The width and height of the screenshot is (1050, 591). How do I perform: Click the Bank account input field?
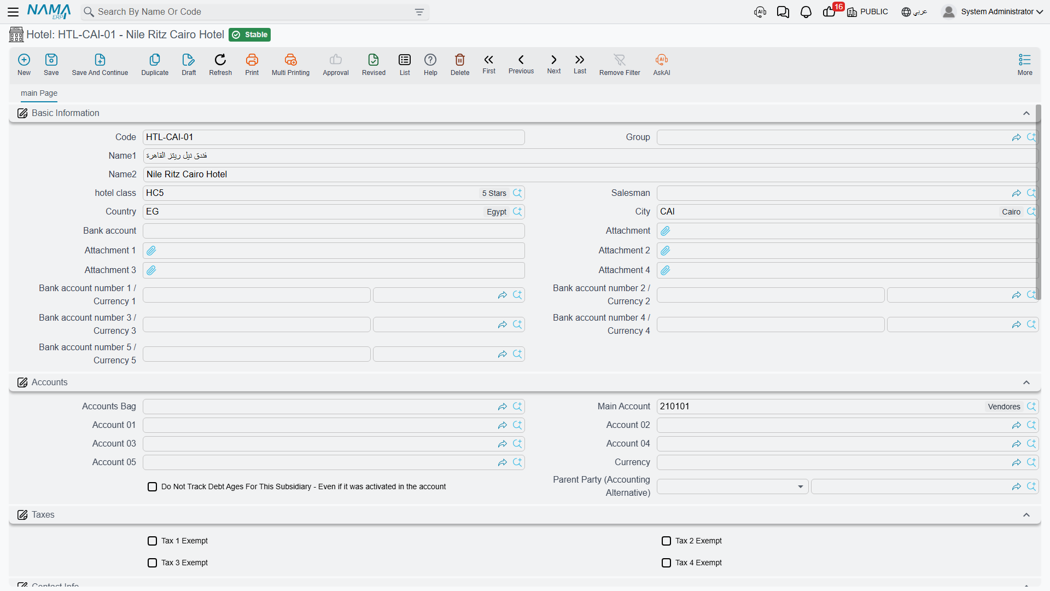(334, 231)
